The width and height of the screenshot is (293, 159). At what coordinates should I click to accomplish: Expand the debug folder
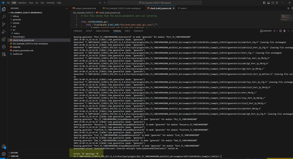coord(39,16)
